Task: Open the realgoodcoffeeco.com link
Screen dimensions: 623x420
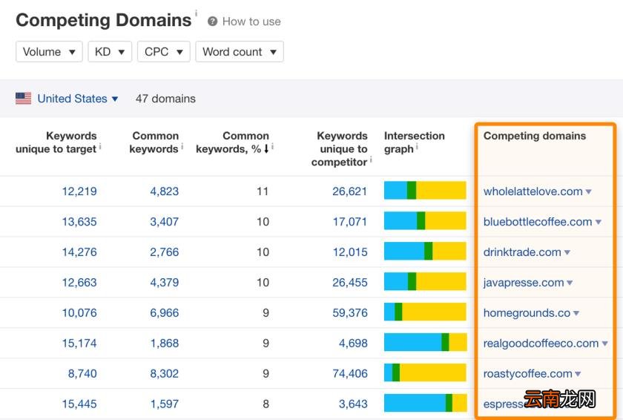Action: point(541,344)
